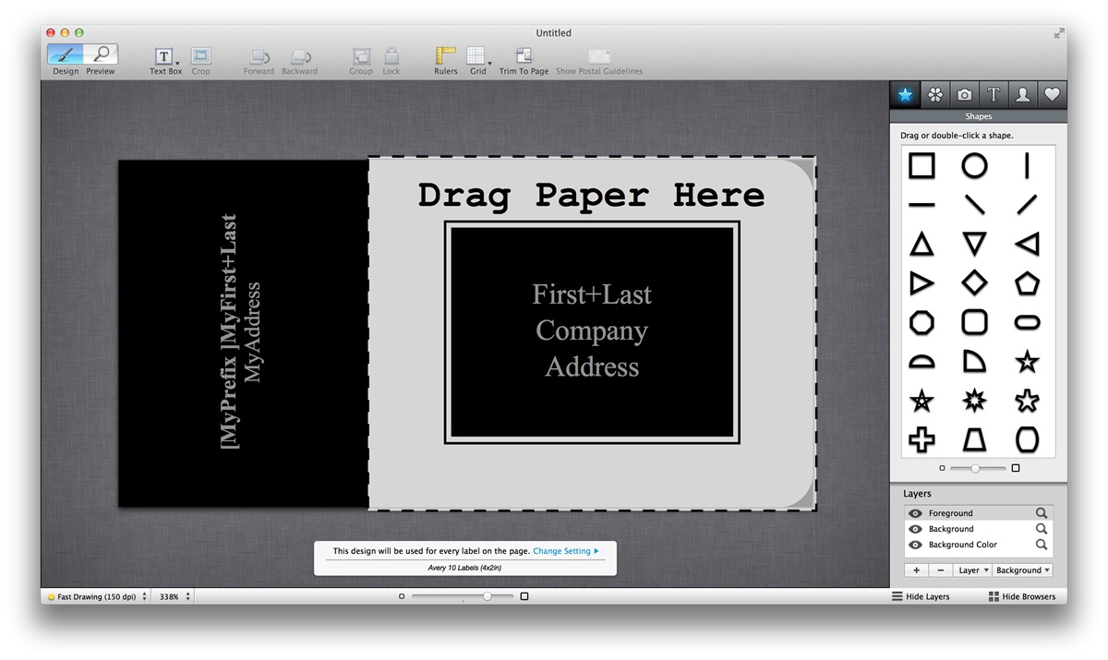Viewport: 1108px width, 660px height.
Task: Select the horizontal line shape
Action: coord(921,205)
